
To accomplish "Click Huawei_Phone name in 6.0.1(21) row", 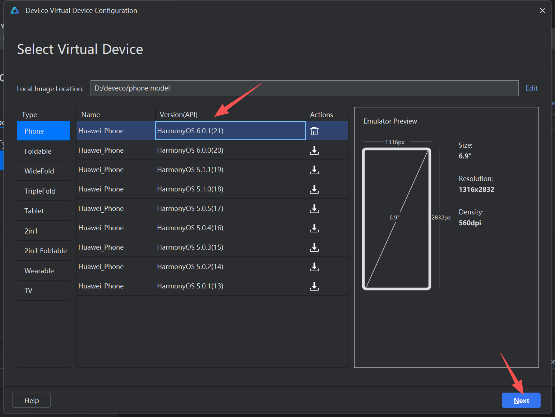I will (x=101, y=131).
